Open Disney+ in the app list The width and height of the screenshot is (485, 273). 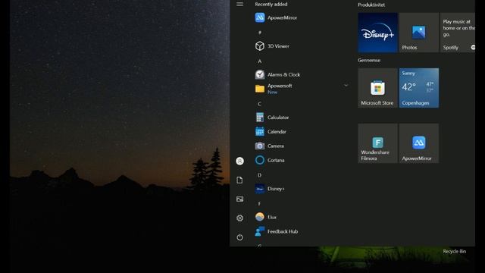(x=270, y=189)
